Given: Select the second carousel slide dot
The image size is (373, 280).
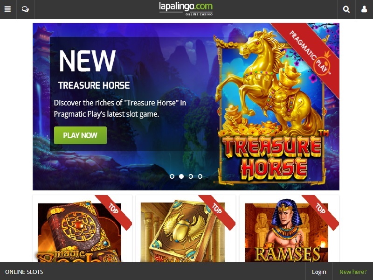Looking at the screenshot, I should point(181,176).
